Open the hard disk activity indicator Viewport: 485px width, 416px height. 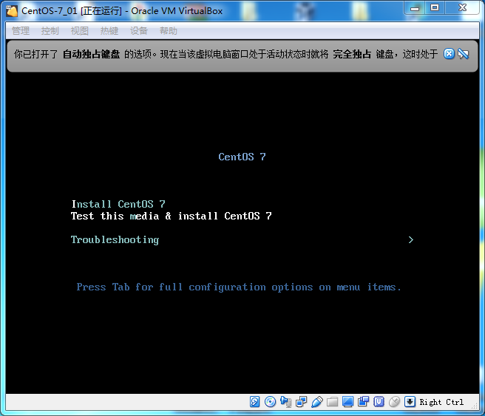point(254,402)
